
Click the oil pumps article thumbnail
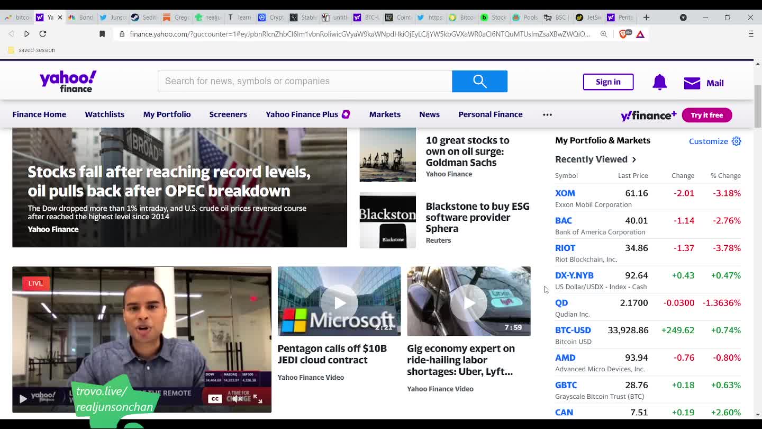pyautogui.click(x=387, y=155)
